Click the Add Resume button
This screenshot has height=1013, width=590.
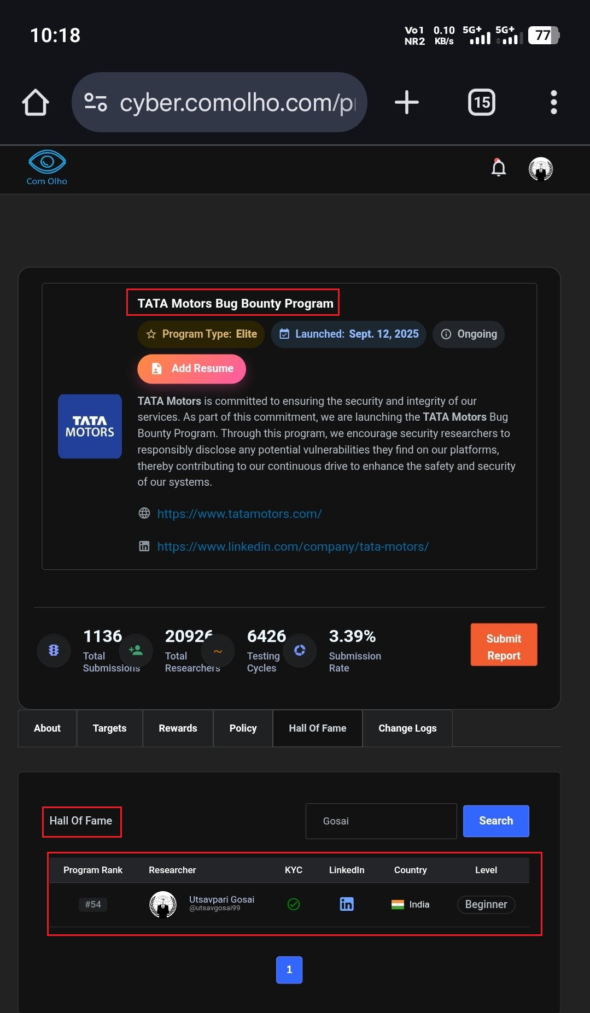tap(191, 368)
